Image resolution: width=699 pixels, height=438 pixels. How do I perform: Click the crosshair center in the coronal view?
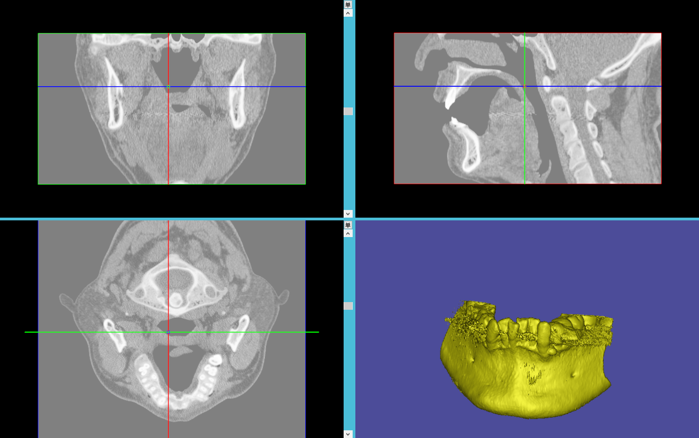tap(168, 86)
